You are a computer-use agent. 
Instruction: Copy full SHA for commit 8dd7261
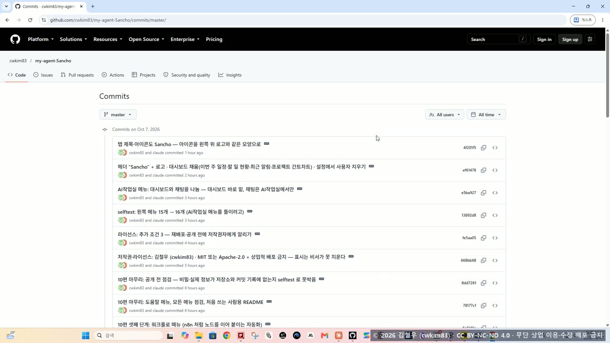483,283
